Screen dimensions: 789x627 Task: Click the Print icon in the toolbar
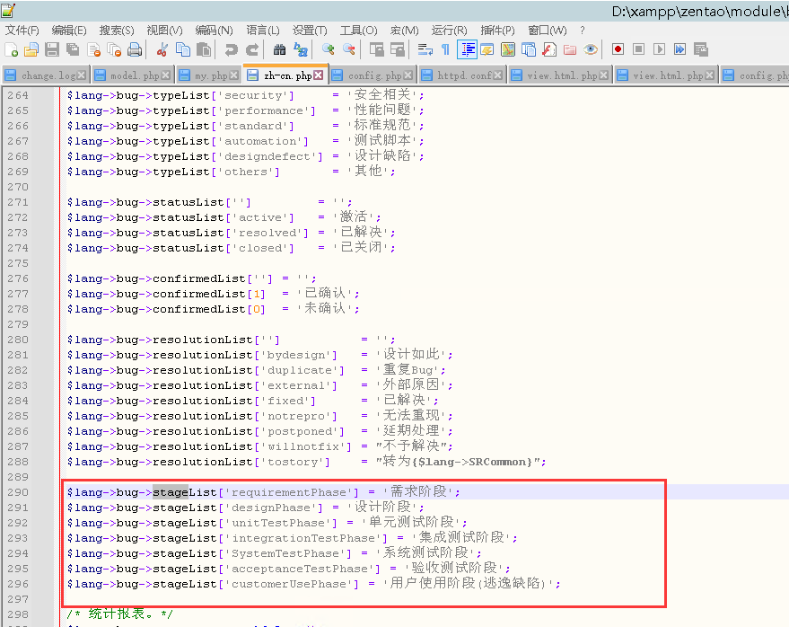click(135, 49)
